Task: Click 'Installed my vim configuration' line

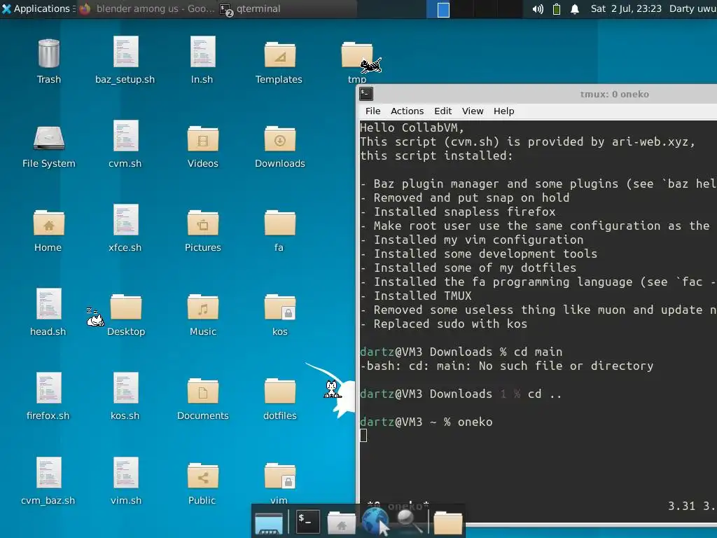Action: point(479,240)
